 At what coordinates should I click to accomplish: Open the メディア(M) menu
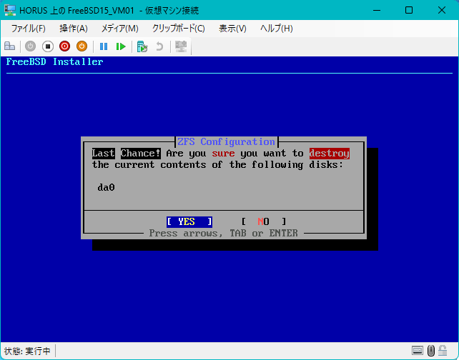coord(119,29)
